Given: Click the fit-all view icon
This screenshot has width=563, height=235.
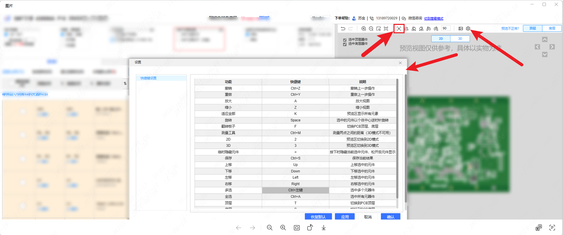Looking at the screenshot, I should 386,29.
